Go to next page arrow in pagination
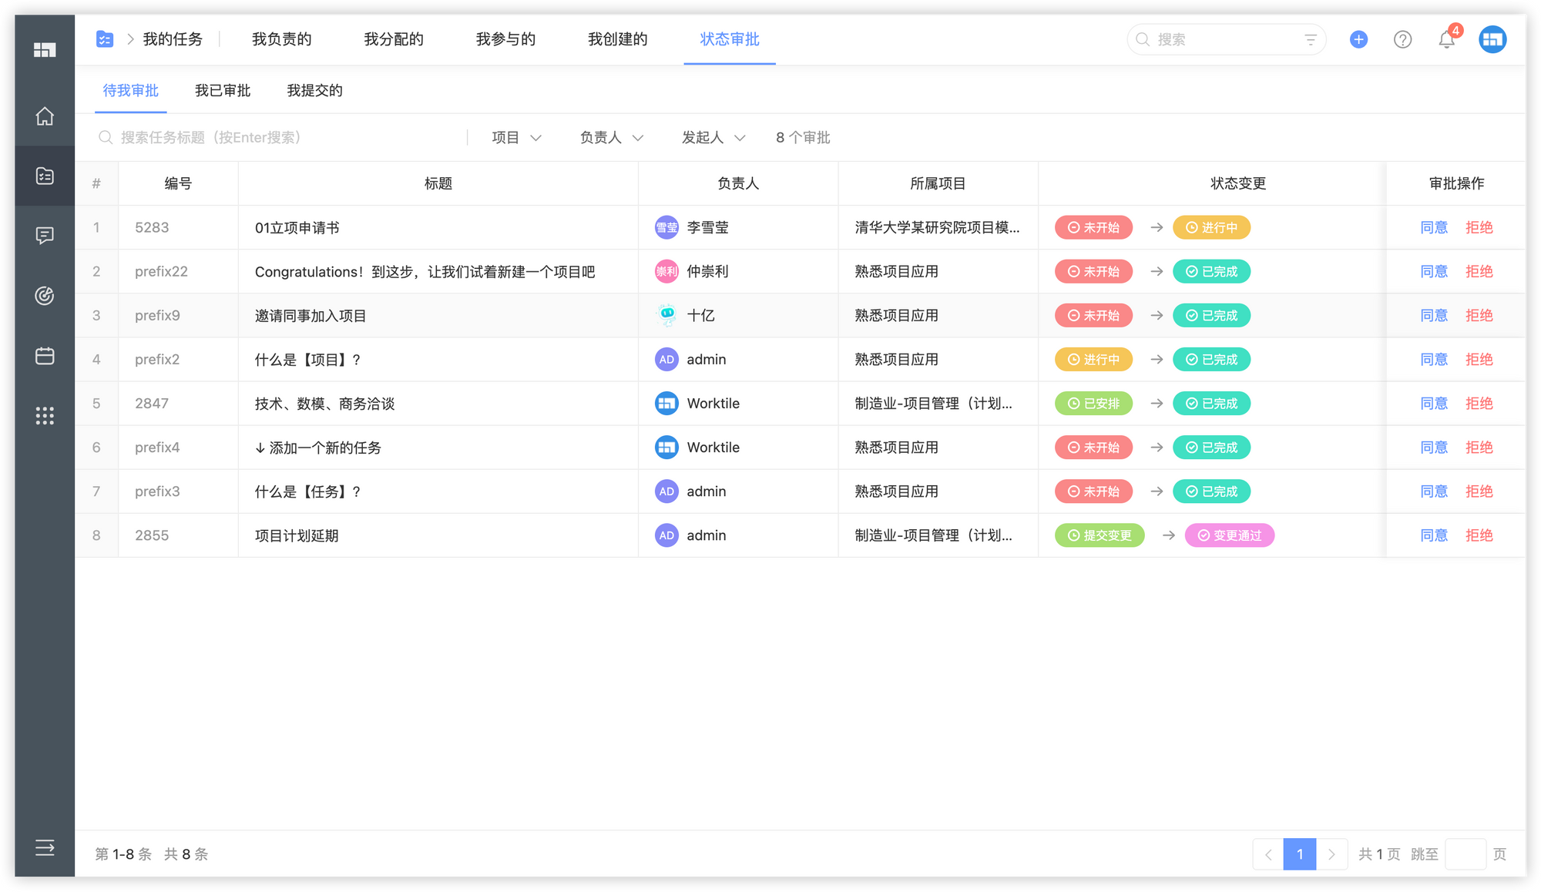This screenshot has width=1541, height=892. coord(1331,854)
